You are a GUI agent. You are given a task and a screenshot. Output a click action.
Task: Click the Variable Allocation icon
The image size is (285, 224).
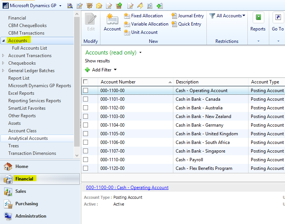tap(127, 24)
